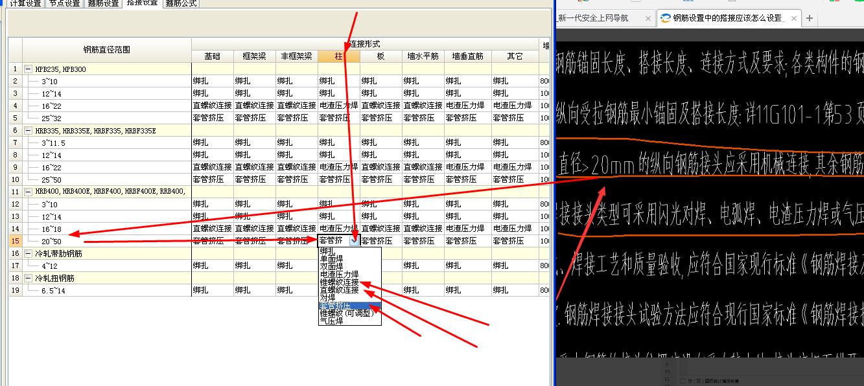Viewport: 864px width, 386px height.
Task: Click the 板 column header
Action: click(x=381, y=56)
